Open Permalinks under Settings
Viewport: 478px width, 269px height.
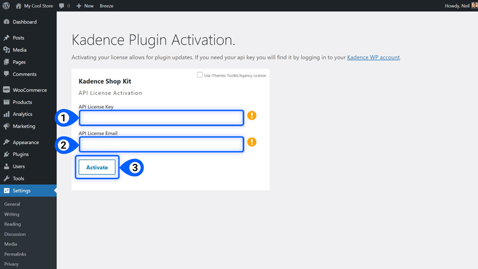[x=15, y=254]
